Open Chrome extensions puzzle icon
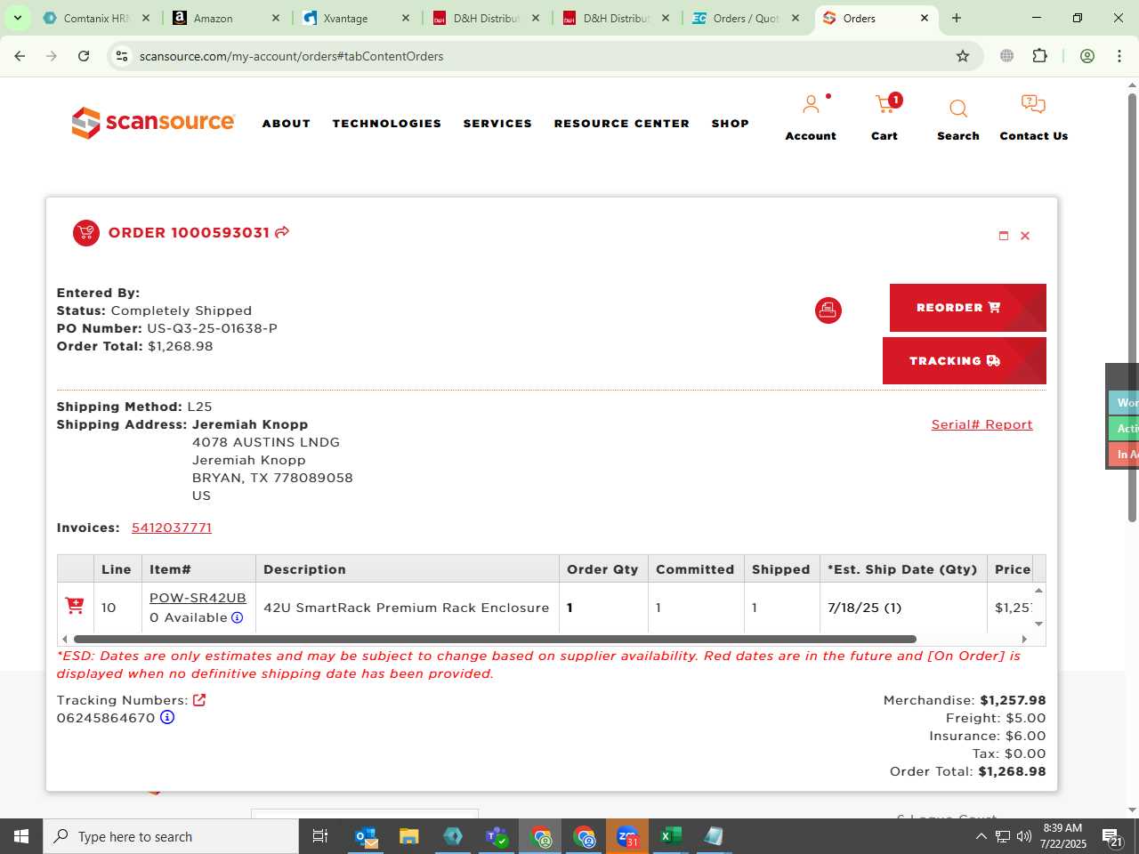 [x=1040, y=56]
